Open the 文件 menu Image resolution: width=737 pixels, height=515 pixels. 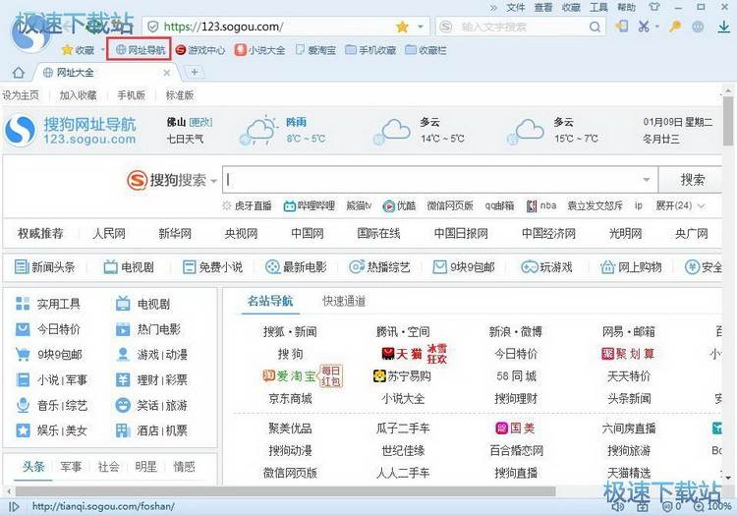[x=515, y=8]
